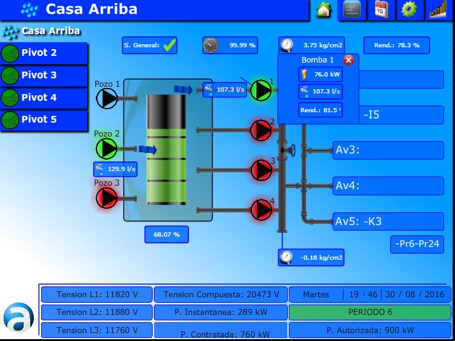Viewport: 455px width, 341px height.
Task: Click the 30 / 08 / 2016 date
Action: pyautogui.click(x=414, y=294)
